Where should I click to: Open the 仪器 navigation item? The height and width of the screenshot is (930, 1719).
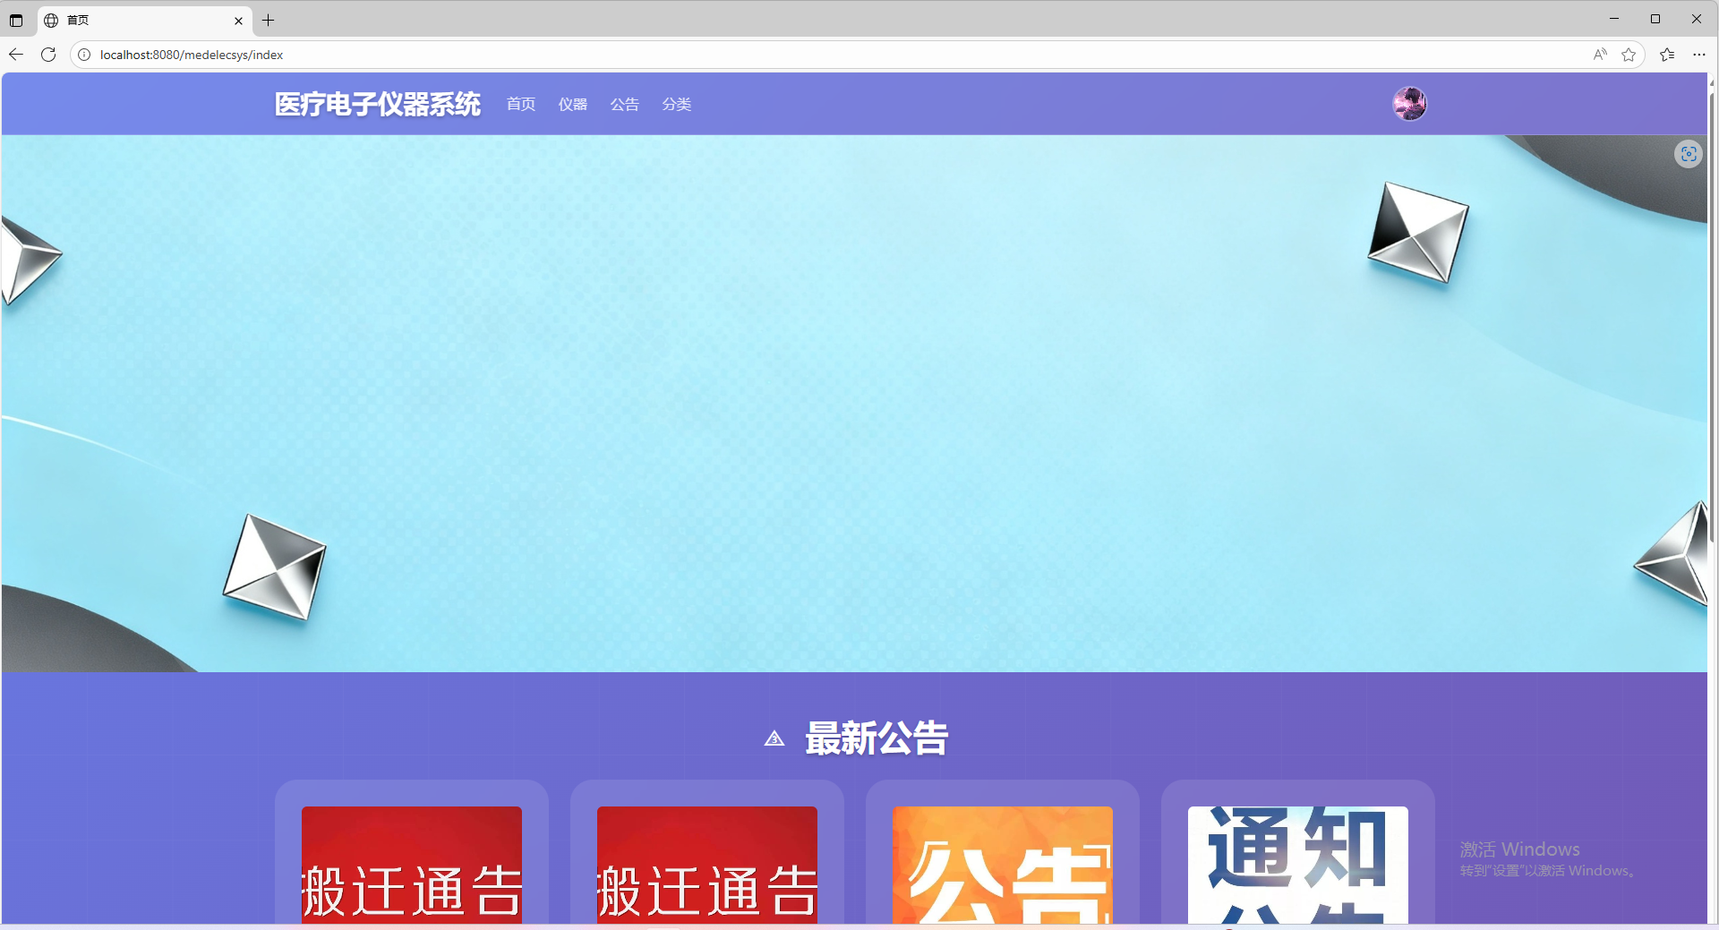573,105
